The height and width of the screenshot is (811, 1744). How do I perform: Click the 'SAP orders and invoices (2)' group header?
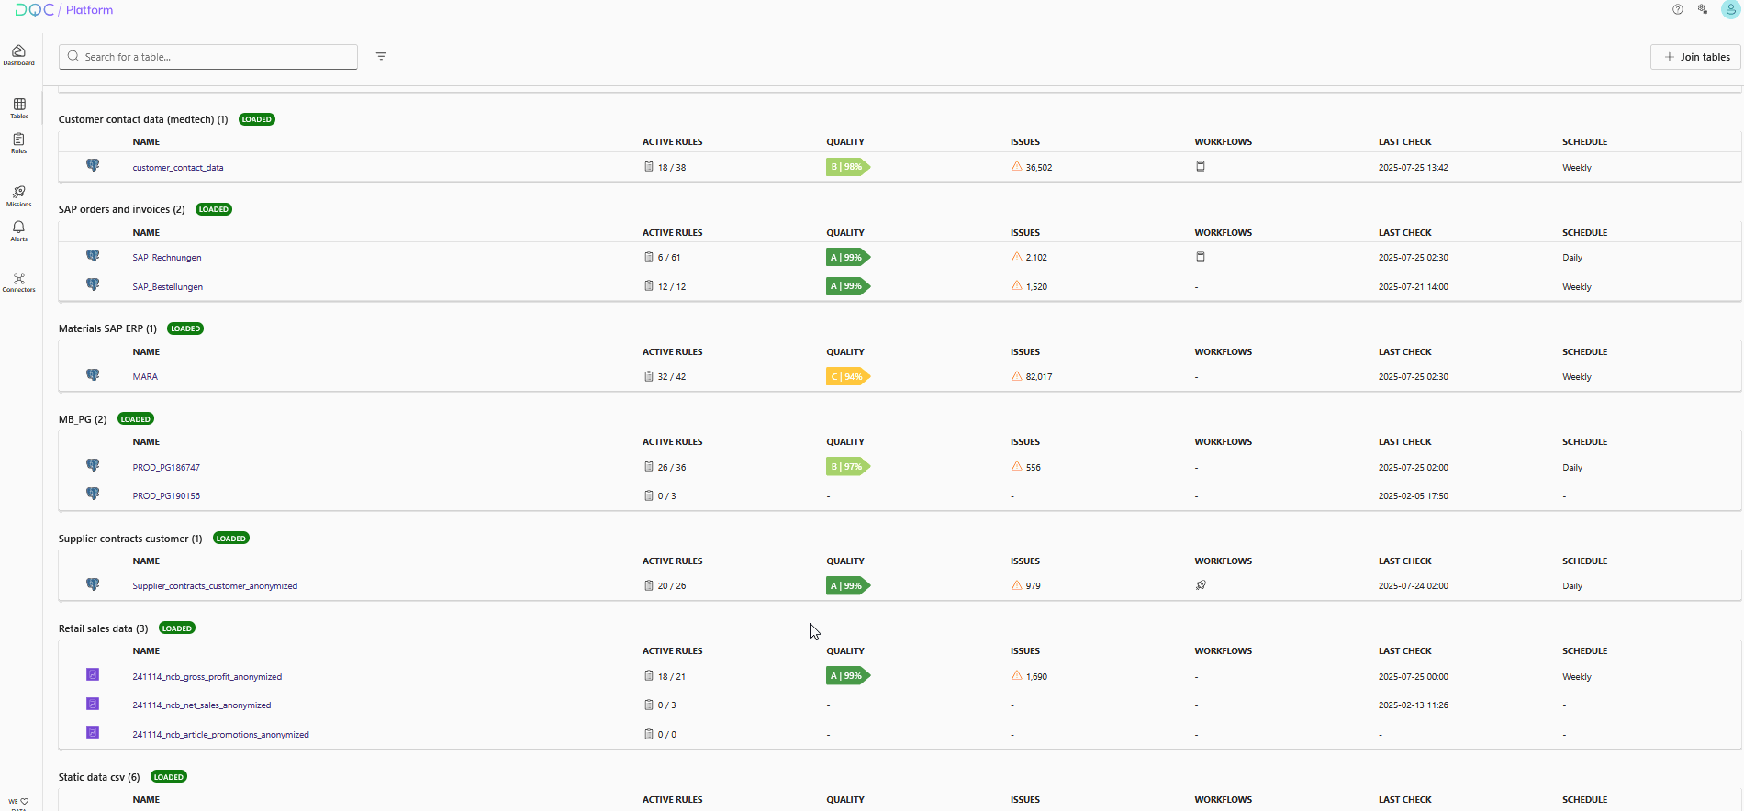[x=122, y=209]
